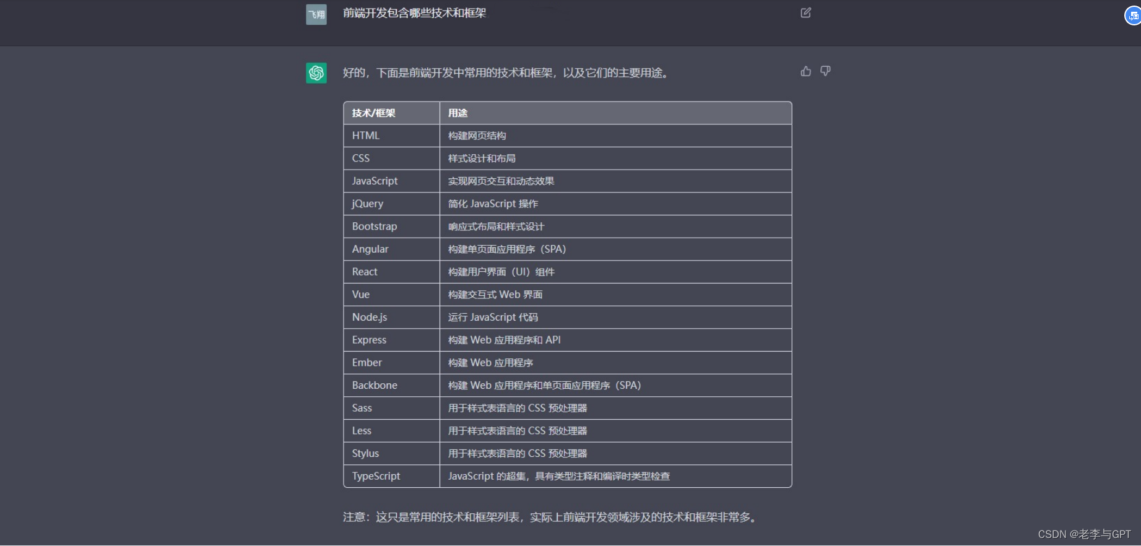Click the assistant intro sentence 好的，下面是前端开发
Image resolution: width=1141 pixels, height=546 pixels.
click(x=506, y=73)
